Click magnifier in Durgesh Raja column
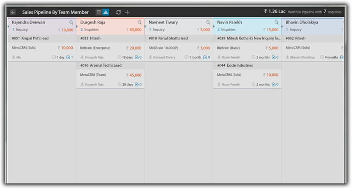Viewport: 352px width, 189px height. click(139, 22)
